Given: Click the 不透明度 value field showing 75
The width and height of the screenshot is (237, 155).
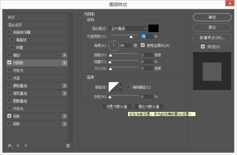Looking at the screenshot, I should (147, 36).
